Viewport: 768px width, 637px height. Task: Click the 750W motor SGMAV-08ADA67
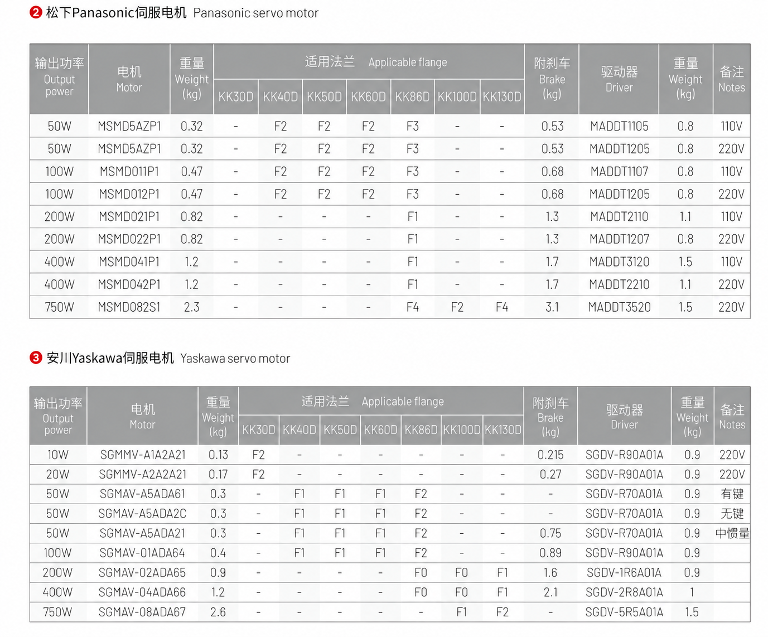coord(143,612)
